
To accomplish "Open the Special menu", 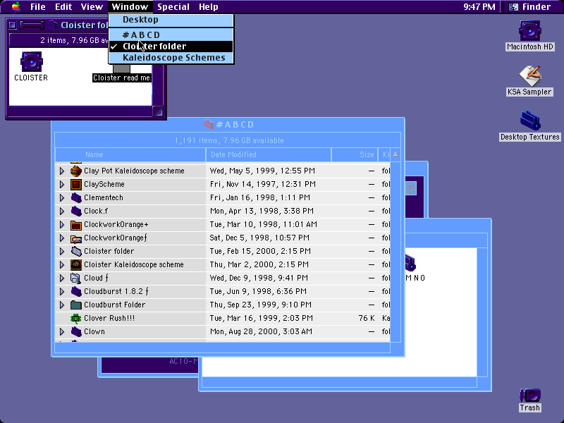I will click(173, 7).
